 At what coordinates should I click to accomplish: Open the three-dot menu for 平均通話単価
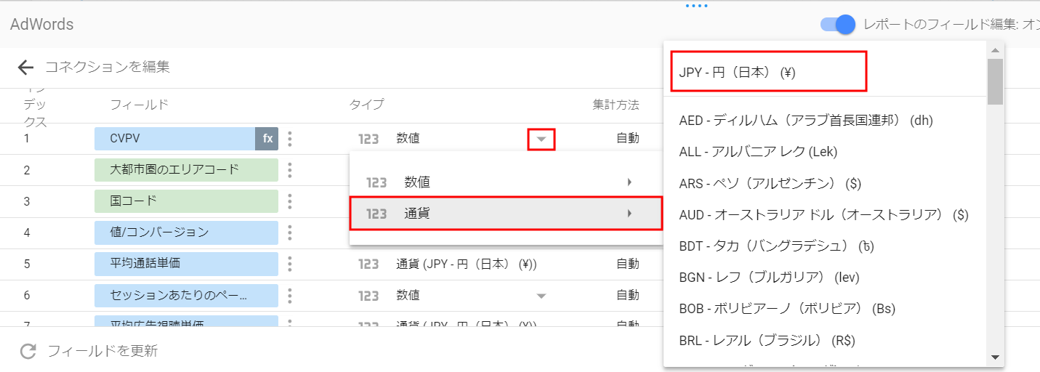tap(290, 264)
